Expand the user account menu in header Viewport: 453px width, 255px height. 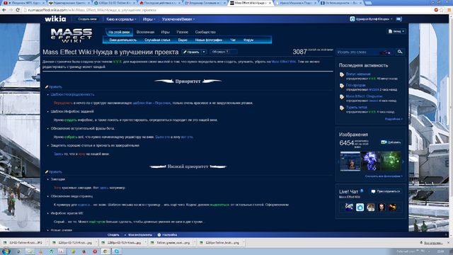(371, 19)
